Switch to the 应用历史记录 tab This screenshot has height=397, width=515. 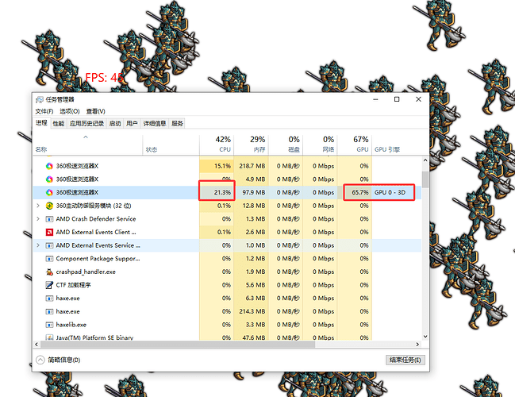pyautogui.click(x=86, y=124)
